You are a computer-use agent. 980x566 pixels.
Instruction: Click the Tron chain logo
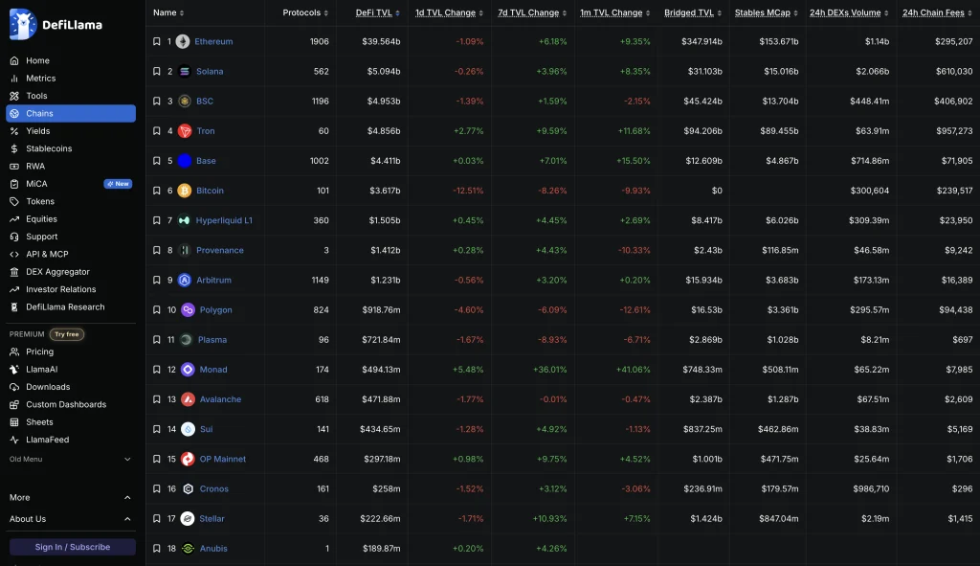185,130
